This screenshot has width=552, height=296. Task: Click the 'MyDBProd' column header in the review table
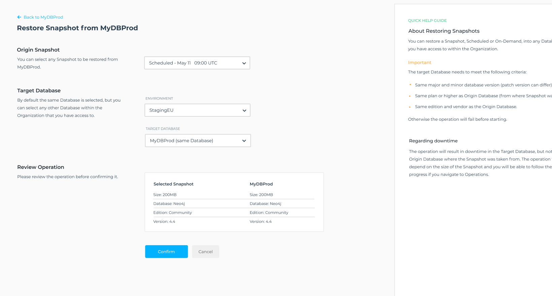[x=261, y=184]
